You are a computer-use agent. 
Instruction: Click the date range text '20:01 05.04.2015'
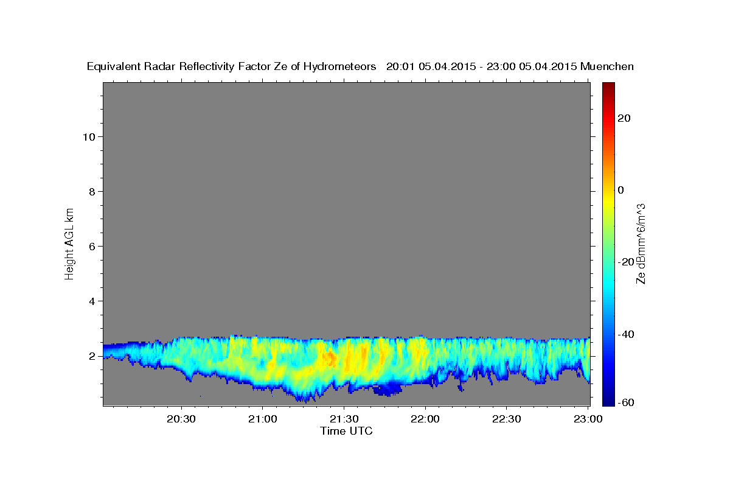431,66
